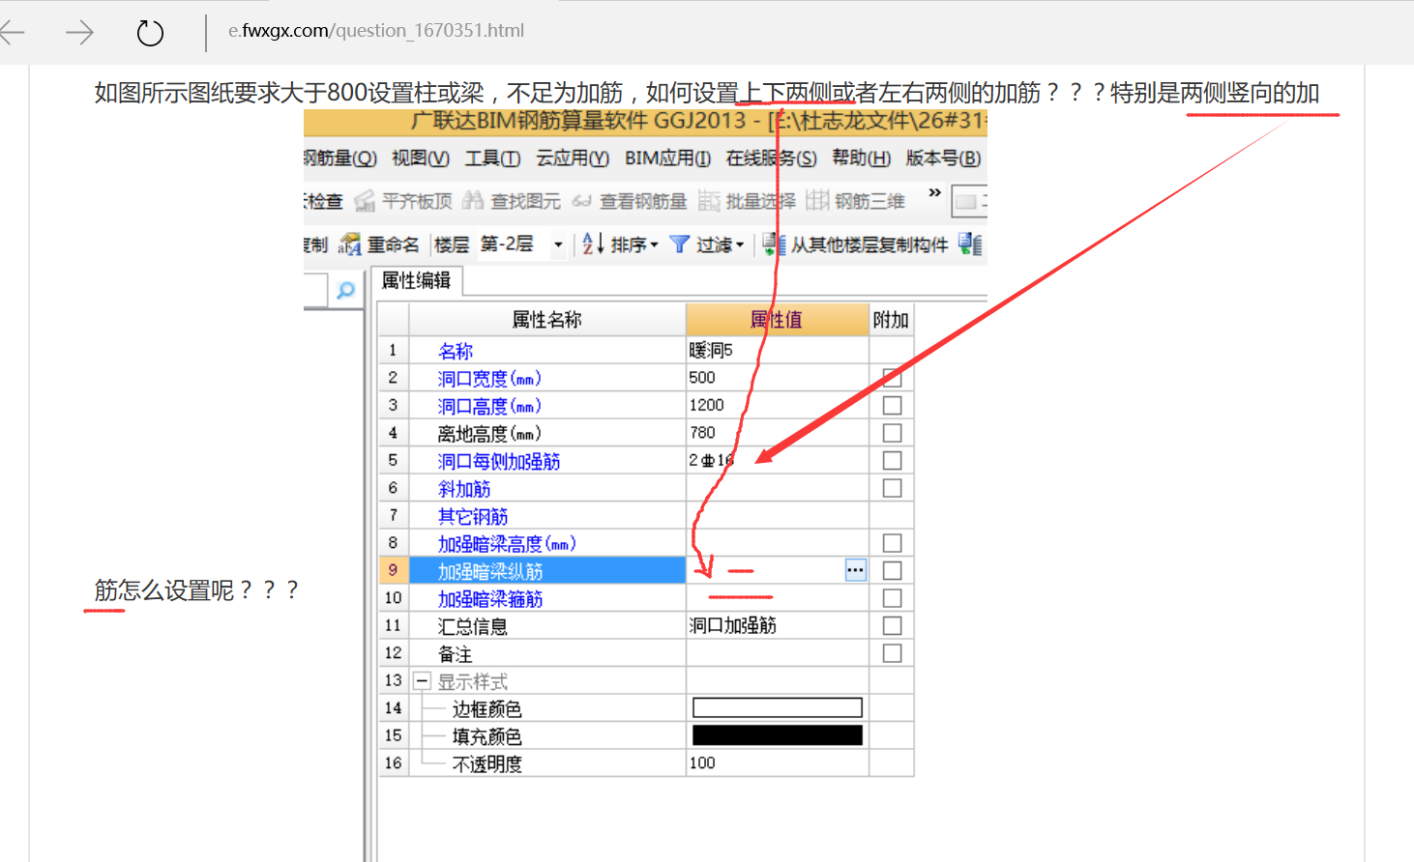Viewport: 1414px width, 862px height.
Task: Click the 洞口高度 value 1200
Action: [x=777, y=405]
